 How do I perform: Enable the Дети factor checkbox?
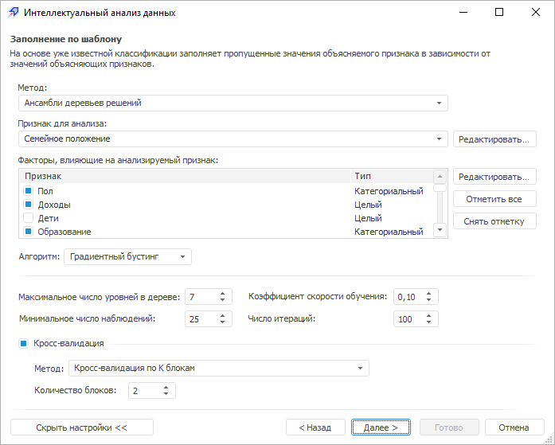pos(28,218)
